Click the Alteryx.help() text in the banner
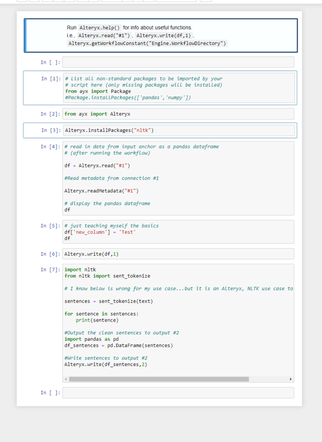This screenshot has width=322, height=442. tap(99, 27)
